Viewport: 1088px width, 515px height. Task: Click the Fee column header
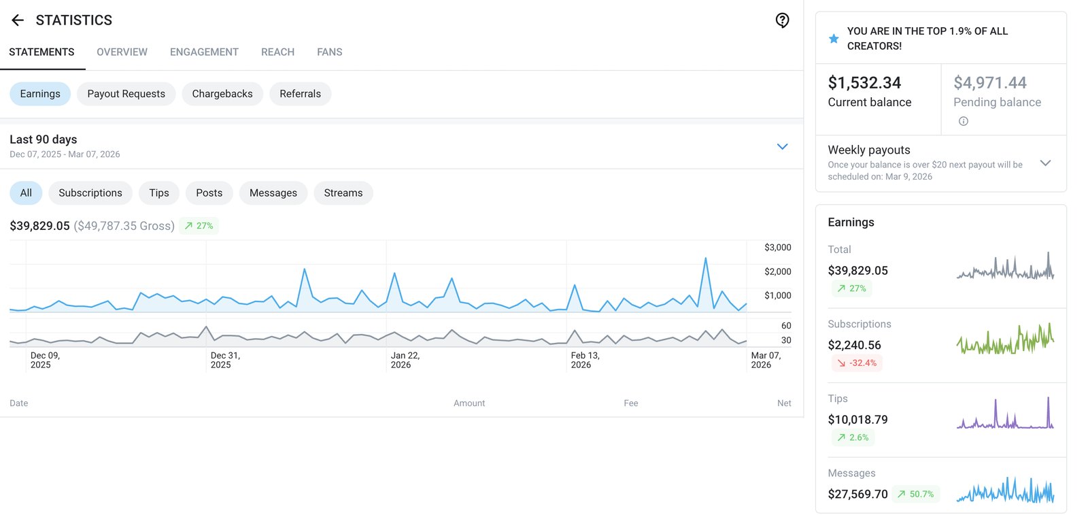(631, 403)
